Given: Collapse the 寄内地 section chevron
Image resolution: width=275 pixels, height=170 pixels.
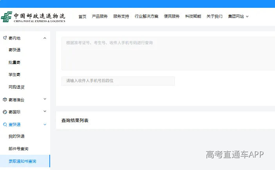Looking at the screenshot, I should (x=45, y=38).
